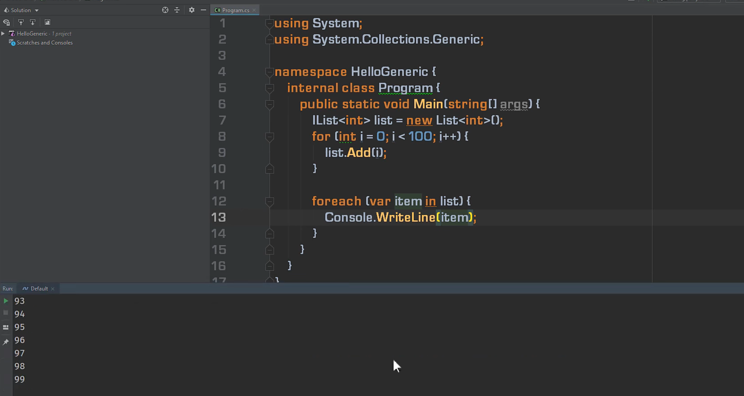The width and height of the screenshot is (744, 396).
Task: Click the underlined new keyword on line 7
Action: (419, 121)
